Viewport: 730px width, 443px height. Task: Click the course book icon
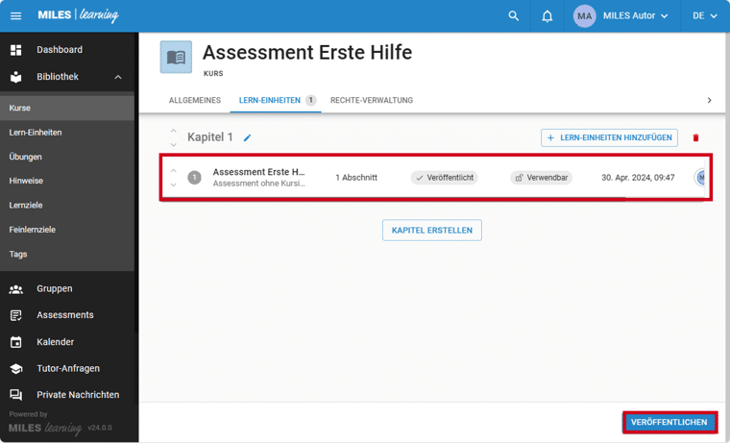[x=176, y=58]
